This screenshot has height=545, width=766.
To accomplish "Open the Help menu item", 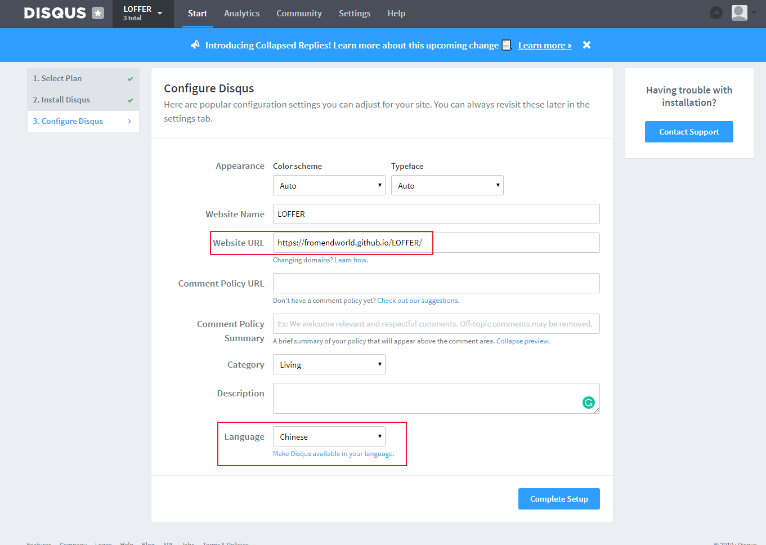I will (x=396, y=14).
